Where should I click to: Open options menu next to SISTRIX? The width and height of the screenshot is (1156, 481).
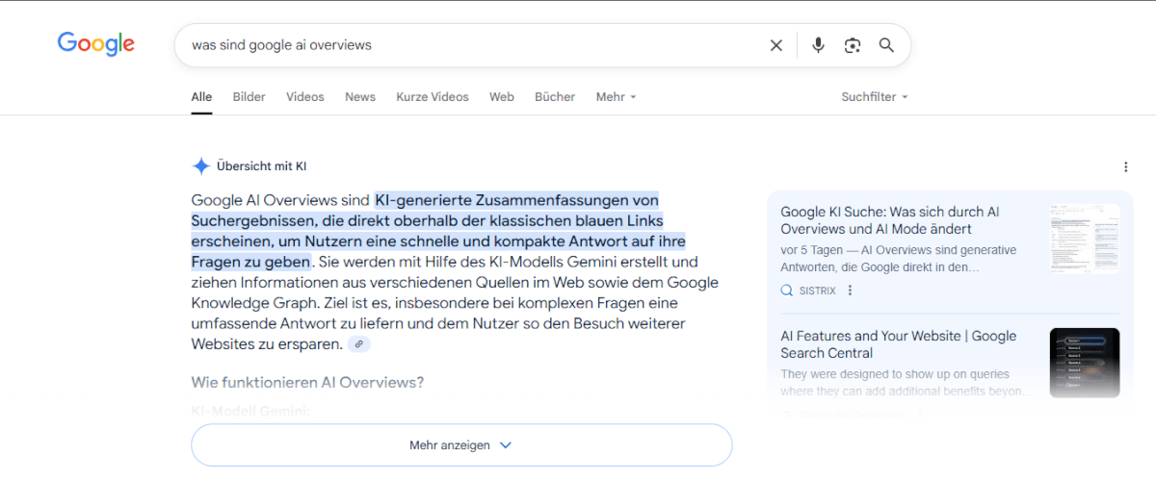(850, 291)
